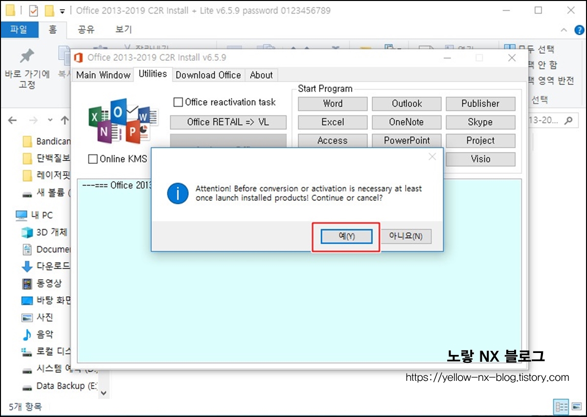Viewport: 587px width, 417px height.
Task: Open the 공유 ribbon tab in Explorer
Action: coord(86,30)
